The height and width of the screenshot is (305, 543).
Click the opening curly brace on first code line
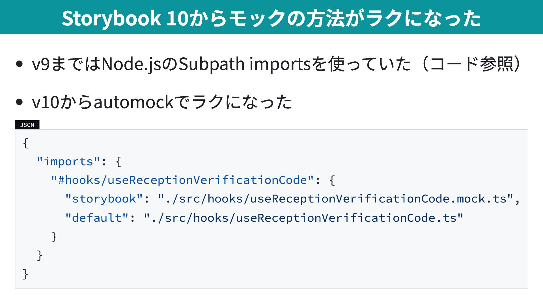26,143
